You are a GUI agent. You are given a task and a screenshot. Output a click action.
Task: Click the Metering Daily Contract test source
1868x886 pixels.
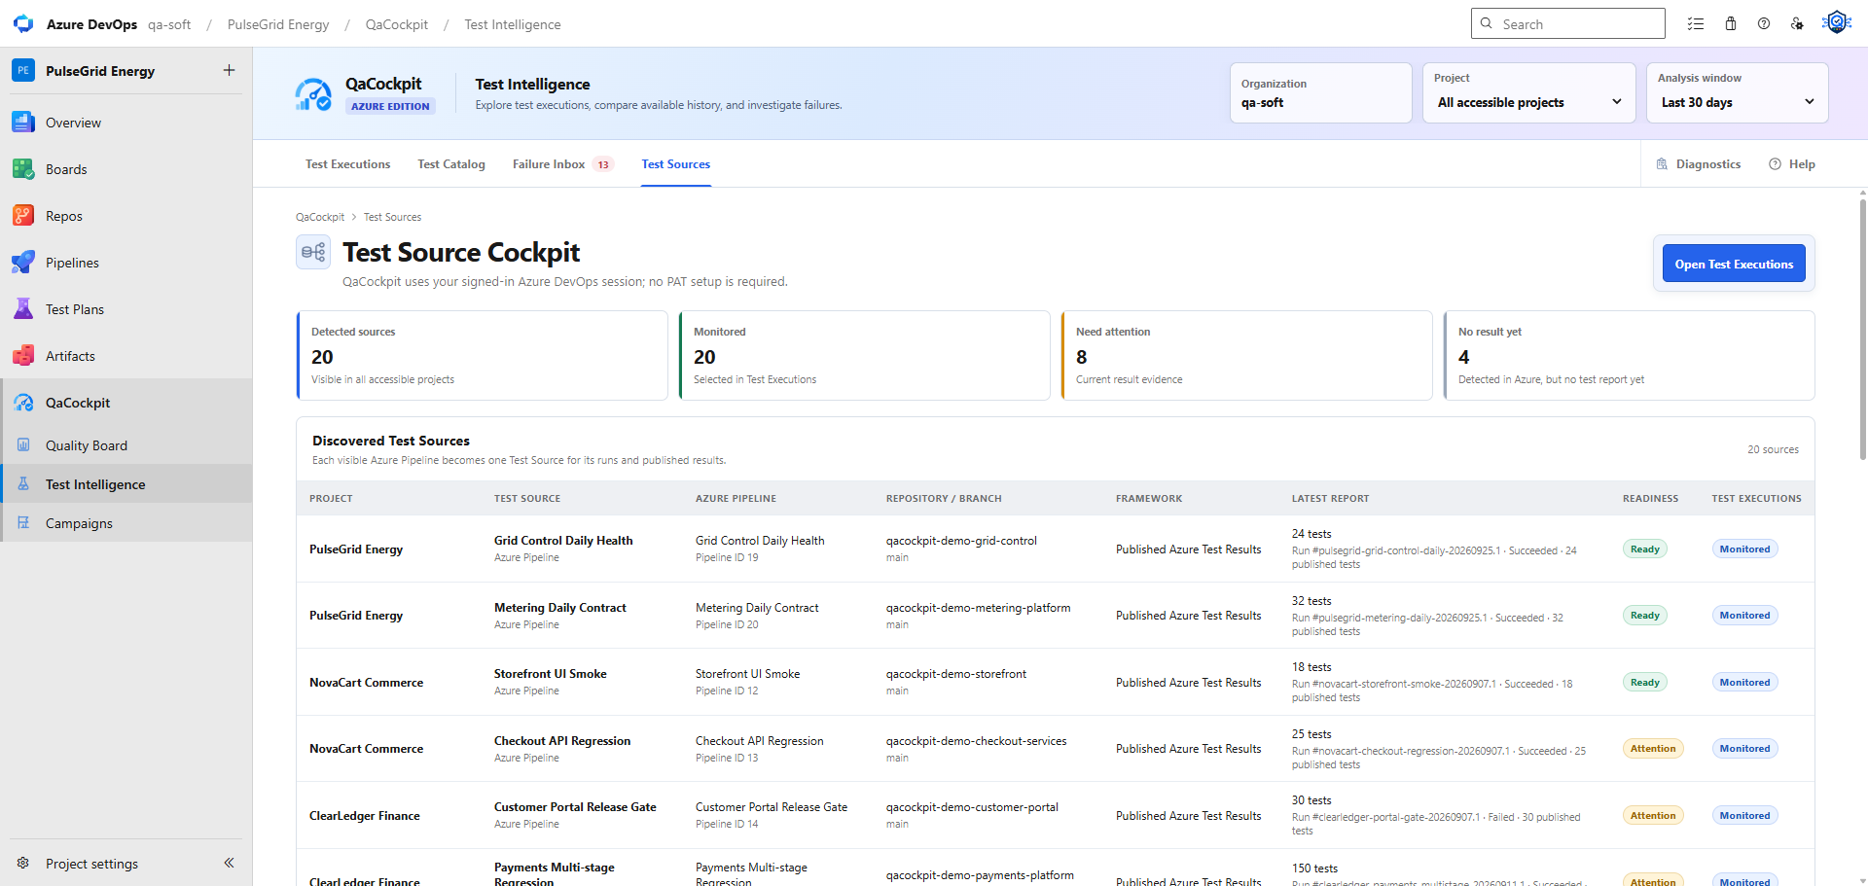pos(560,608)
